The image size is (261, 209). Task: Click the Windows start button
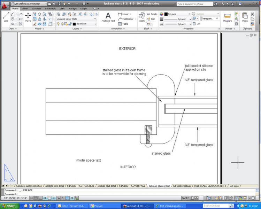point(10,206)
